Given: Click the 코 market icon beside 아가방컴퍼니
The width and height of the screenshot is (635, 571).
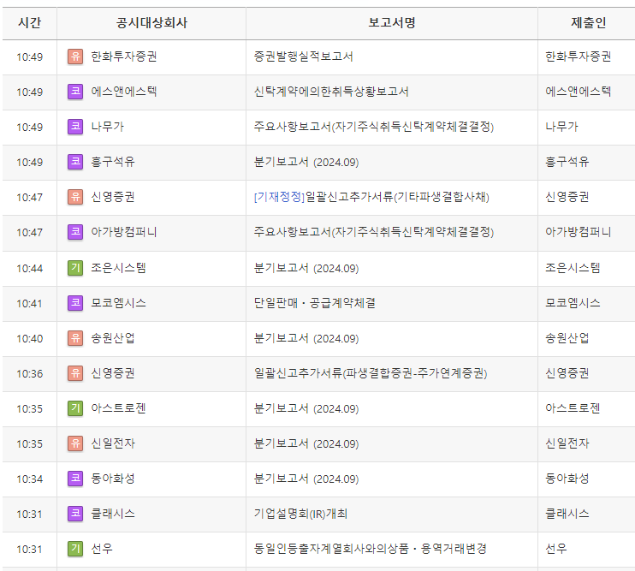Looking at the screenshot, I should (75, 232).
